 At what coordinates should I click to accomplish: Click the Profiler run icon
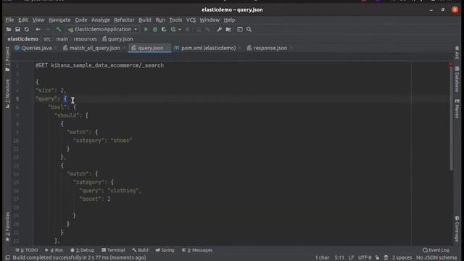coord(173,29)
